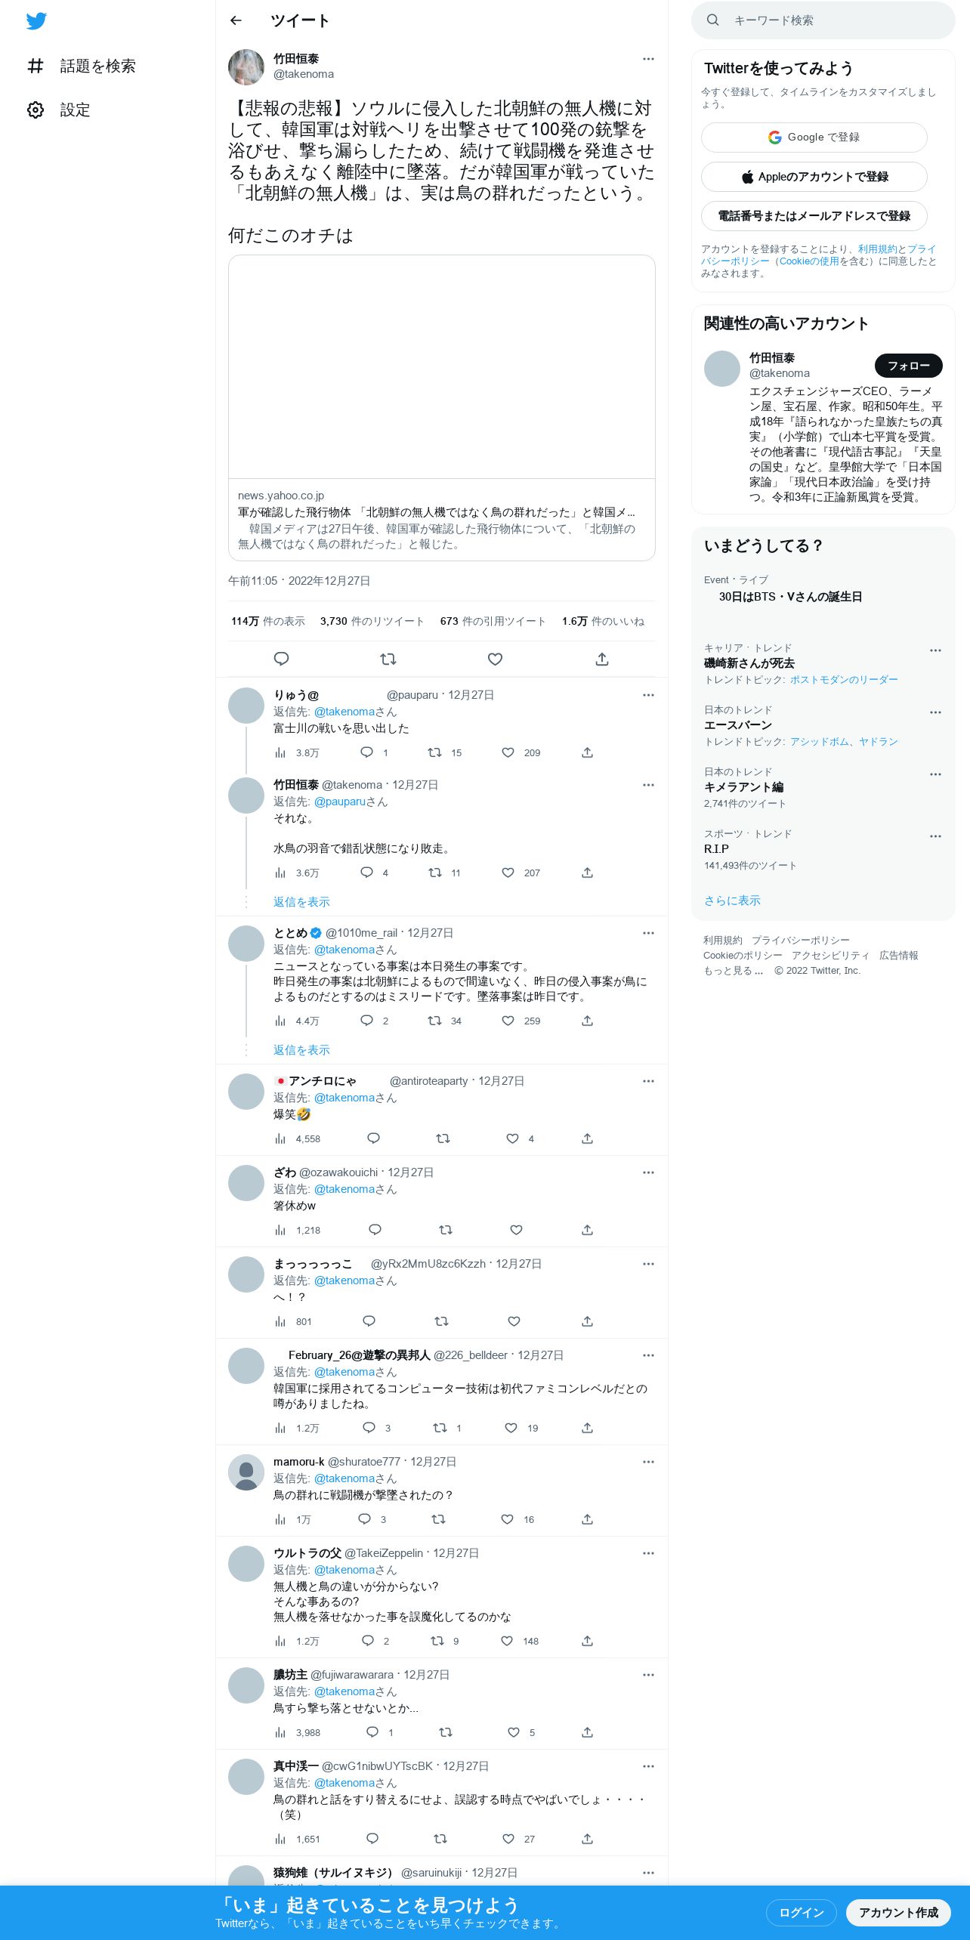
Task: Go back using the arrow icon
Action: 236,20
